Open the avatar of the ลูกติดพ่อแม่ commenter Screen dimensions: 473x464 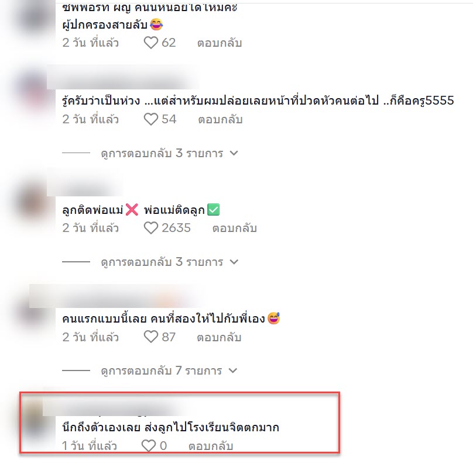[x=33, y=201]
